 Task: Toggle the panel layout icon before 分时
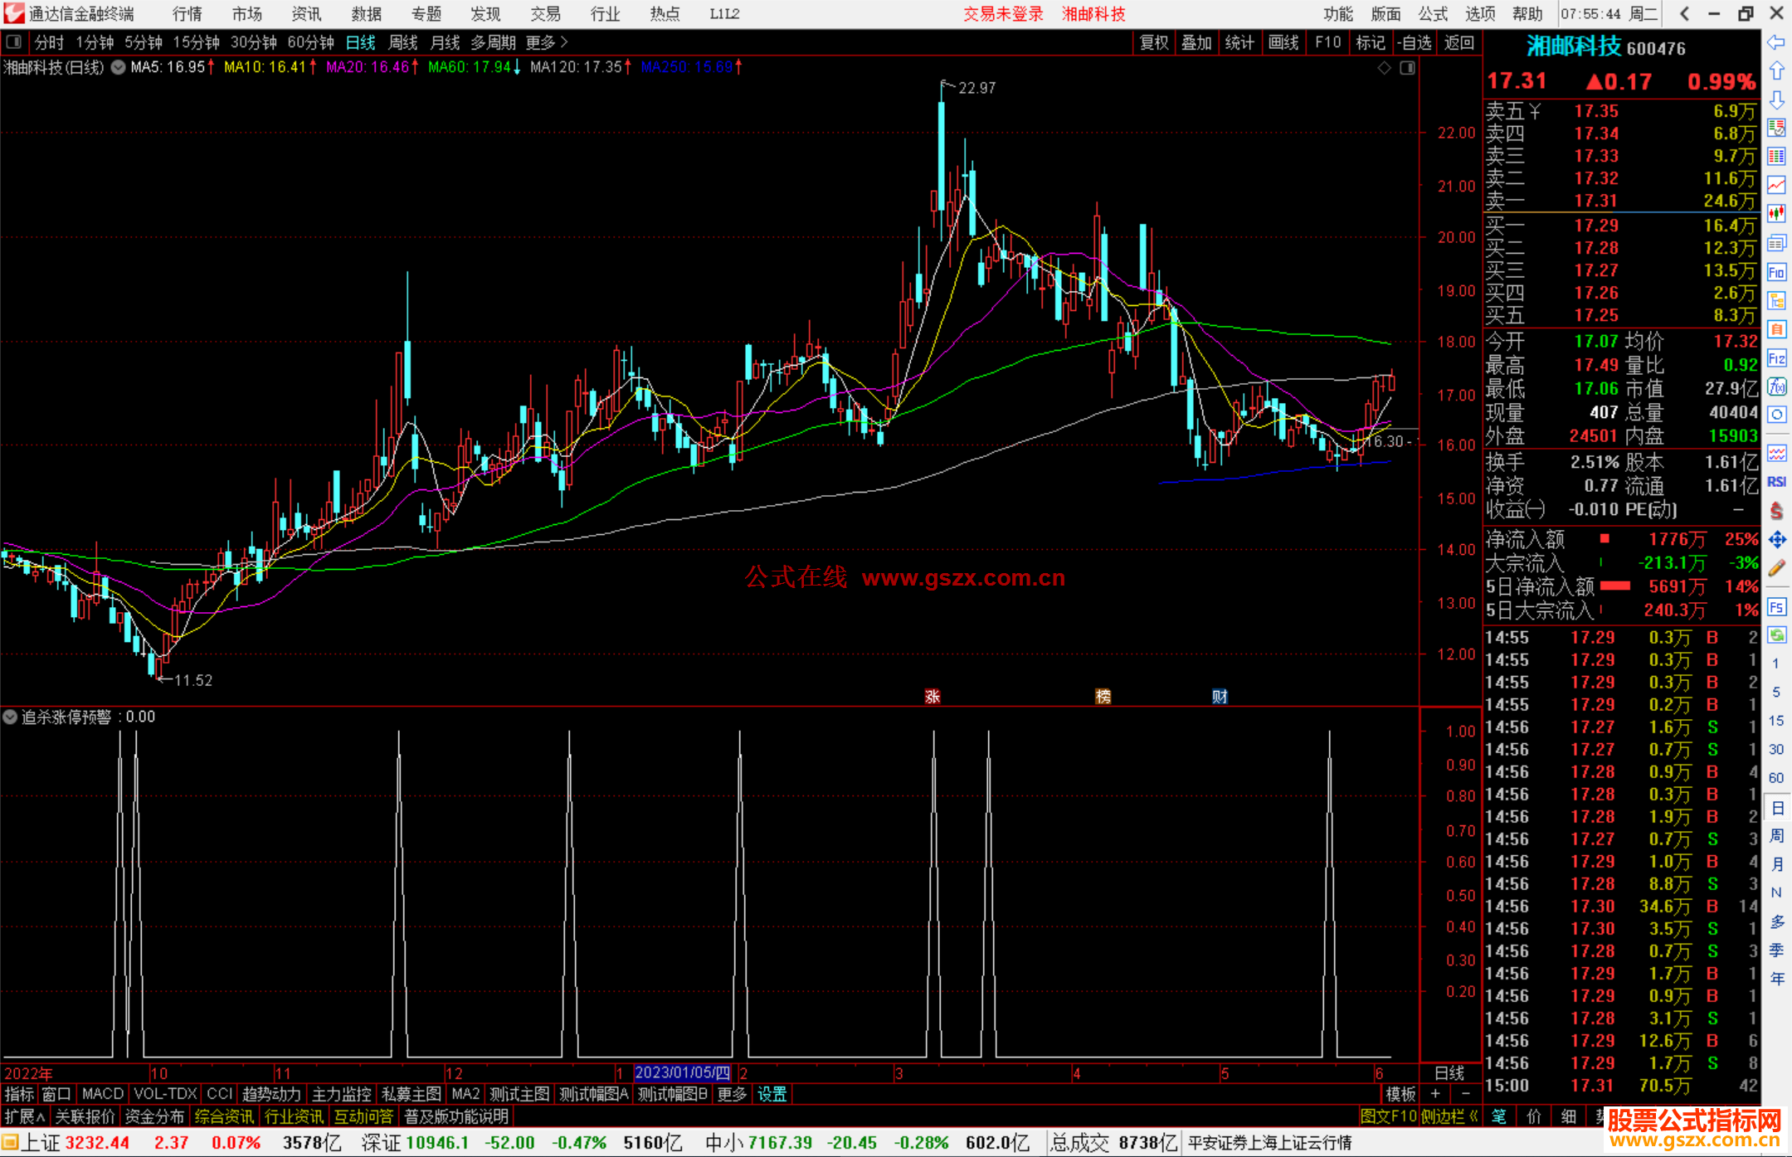click(14, 41)
